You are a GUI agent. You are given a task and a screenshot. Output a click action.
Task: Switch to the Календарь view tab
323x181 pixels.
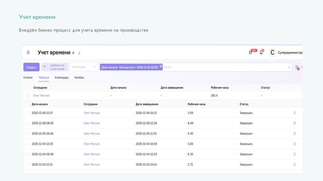click(x=62, y=78)
